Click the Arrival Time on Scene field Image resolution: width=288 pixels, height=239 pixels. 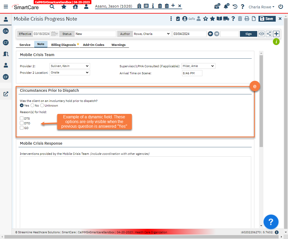[192, 73]
